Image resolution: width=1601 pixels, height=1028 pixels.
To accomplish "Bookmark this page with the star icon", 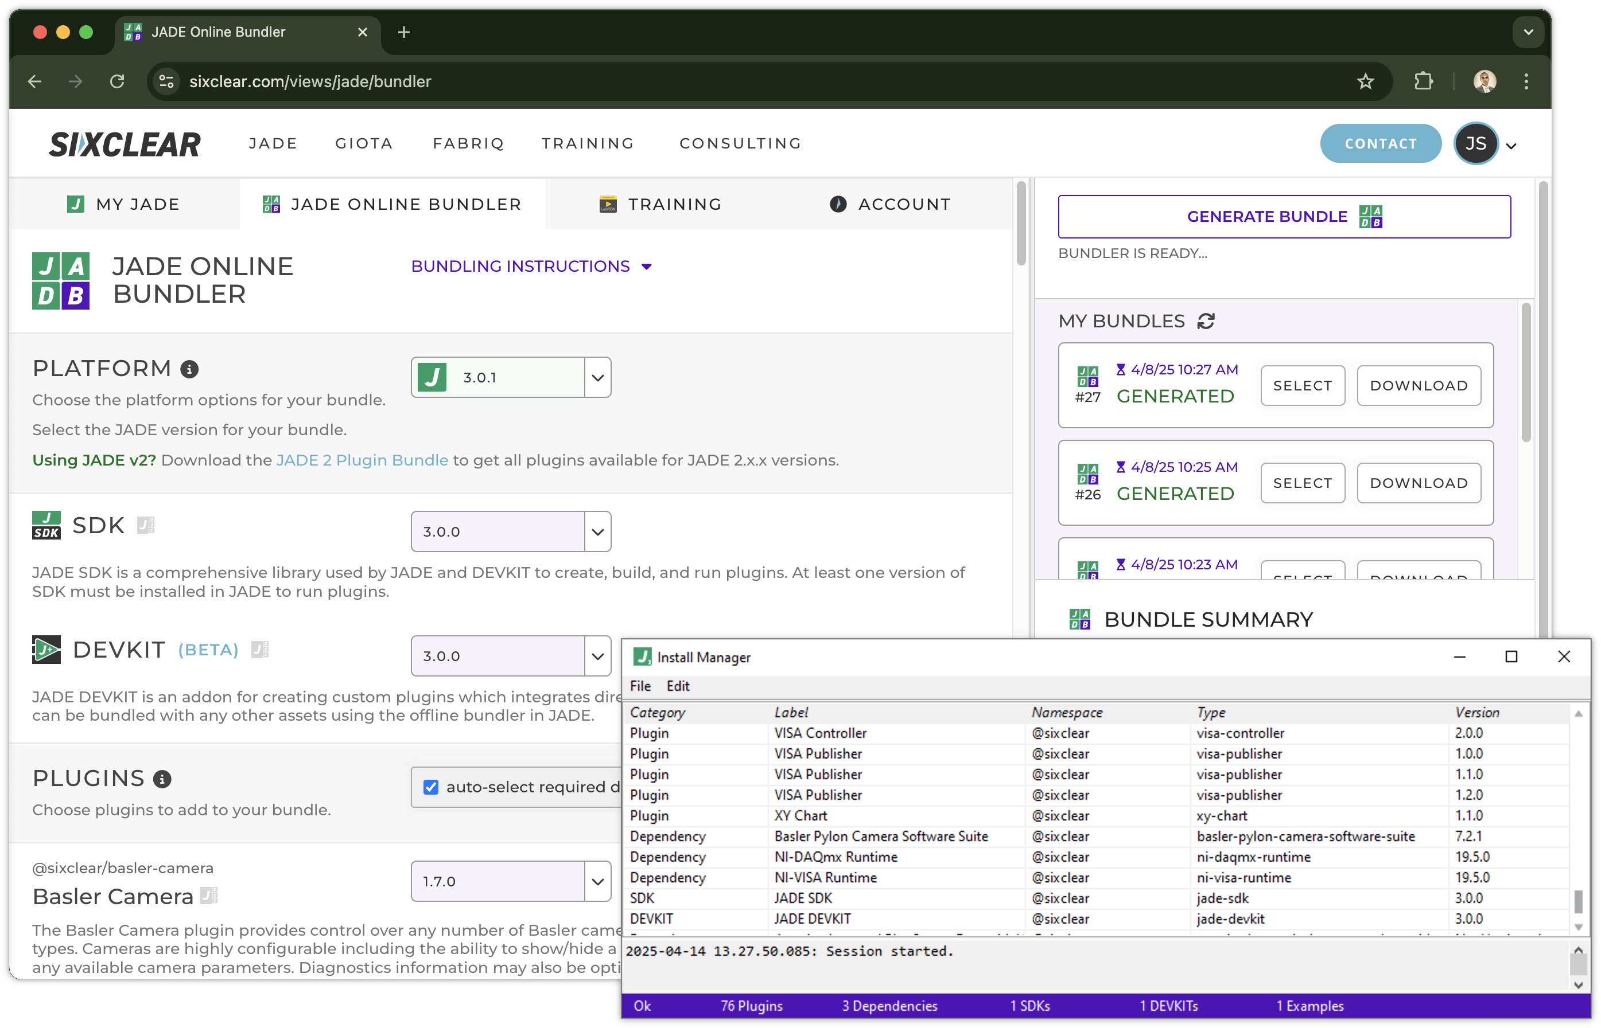I will [x=1365, y=81].
